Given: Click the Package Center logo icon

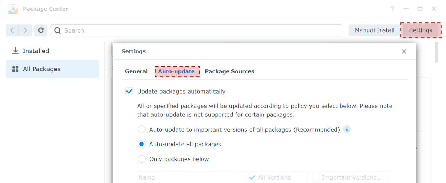Looking at the screenshot, I should coord(13,9).
